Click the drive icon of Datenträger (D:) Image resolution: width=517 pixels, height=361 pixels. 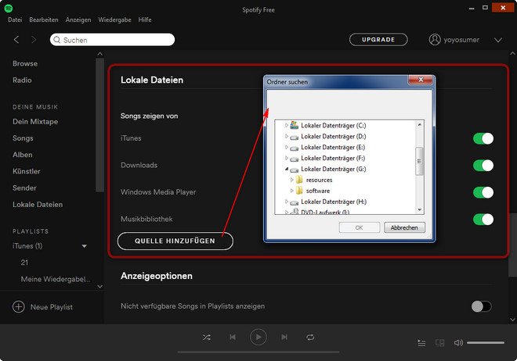[x=294, y=137]
